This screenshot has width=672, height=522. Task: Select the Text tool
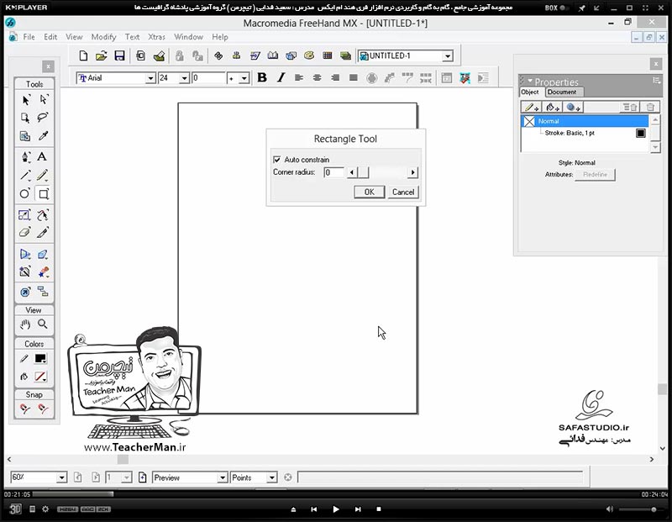pos(42,157)
